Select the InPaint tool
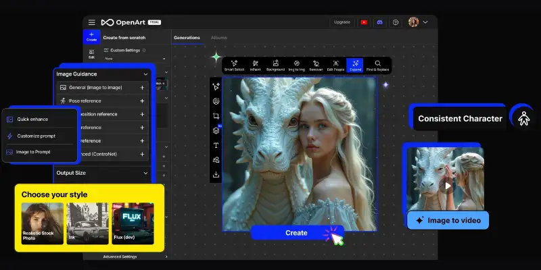541x270 pixels. click(256, 65)
